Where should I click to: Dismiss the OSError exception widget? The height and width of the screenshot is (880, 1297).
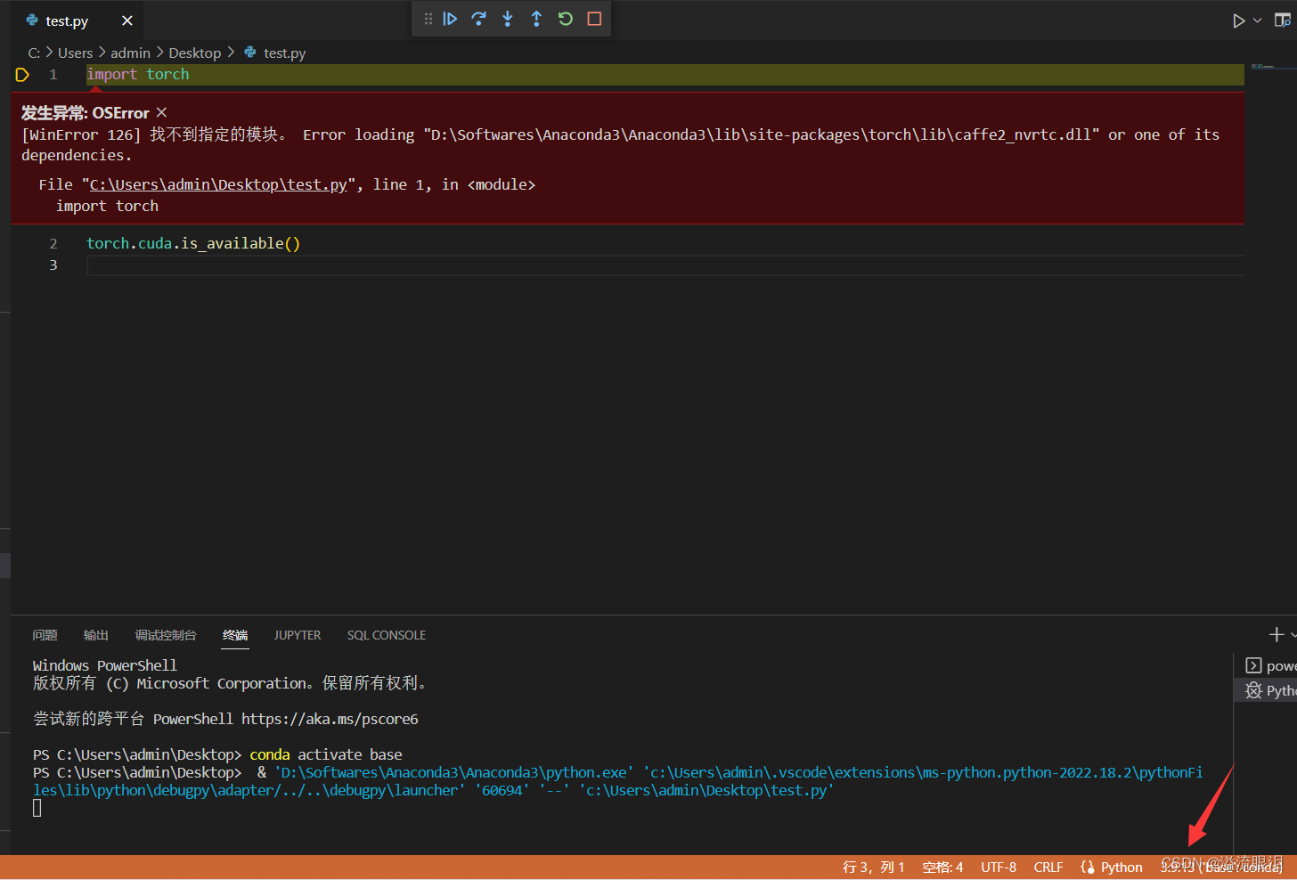pyautogui.click(x=161, y=112)
